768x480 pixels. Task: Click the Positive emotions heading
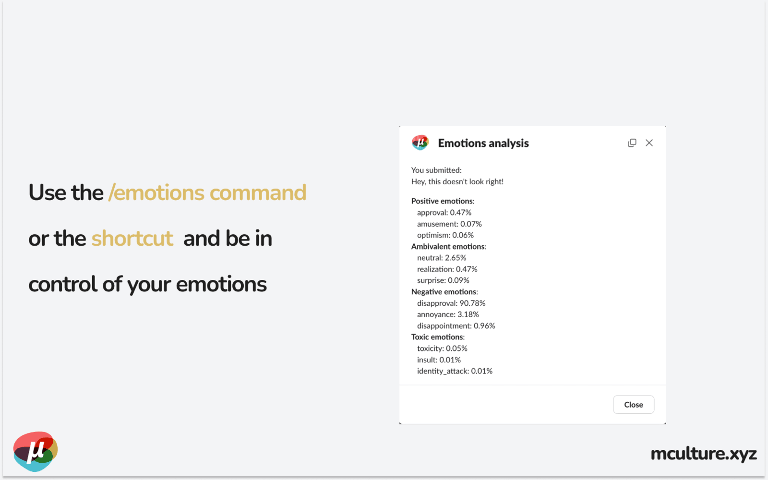pos(443,201)
